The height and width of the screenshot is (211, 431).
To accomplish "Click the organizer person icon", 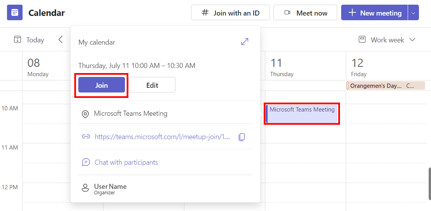I will coord(85,188).
